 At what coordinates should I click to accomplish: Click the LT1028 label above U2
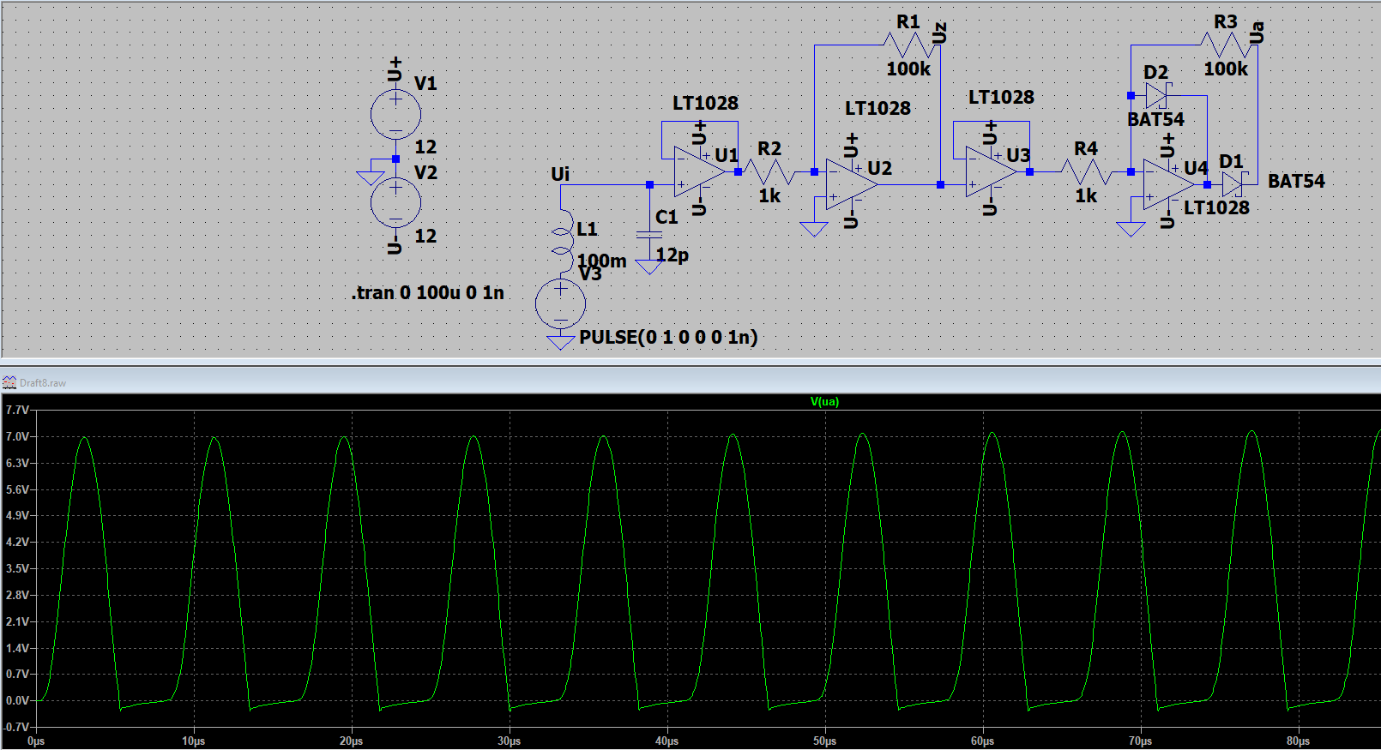(877, 109)
